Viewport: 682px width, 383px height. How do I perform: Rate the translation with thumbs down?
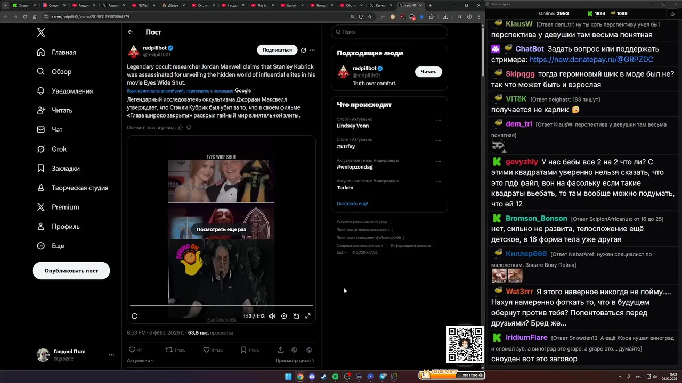(x=189, y=128)
